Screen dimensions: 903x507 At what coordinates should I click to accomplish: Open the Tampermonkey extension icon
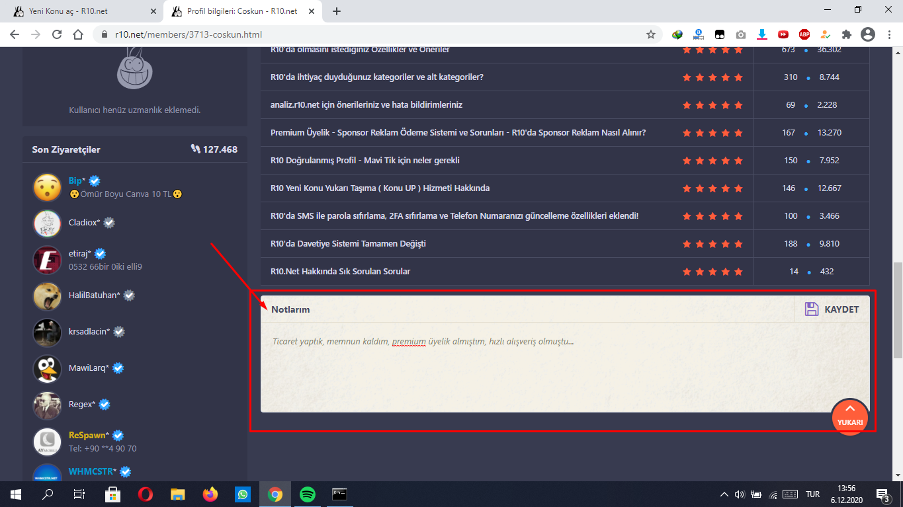[720, 34]
